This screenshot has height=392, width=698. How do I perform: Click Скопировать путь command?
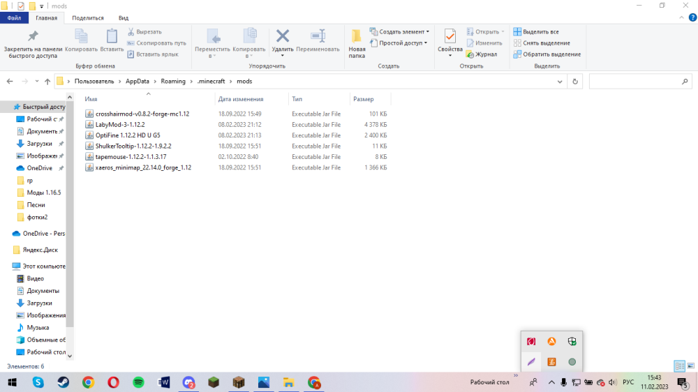click(x=156, y=43)
